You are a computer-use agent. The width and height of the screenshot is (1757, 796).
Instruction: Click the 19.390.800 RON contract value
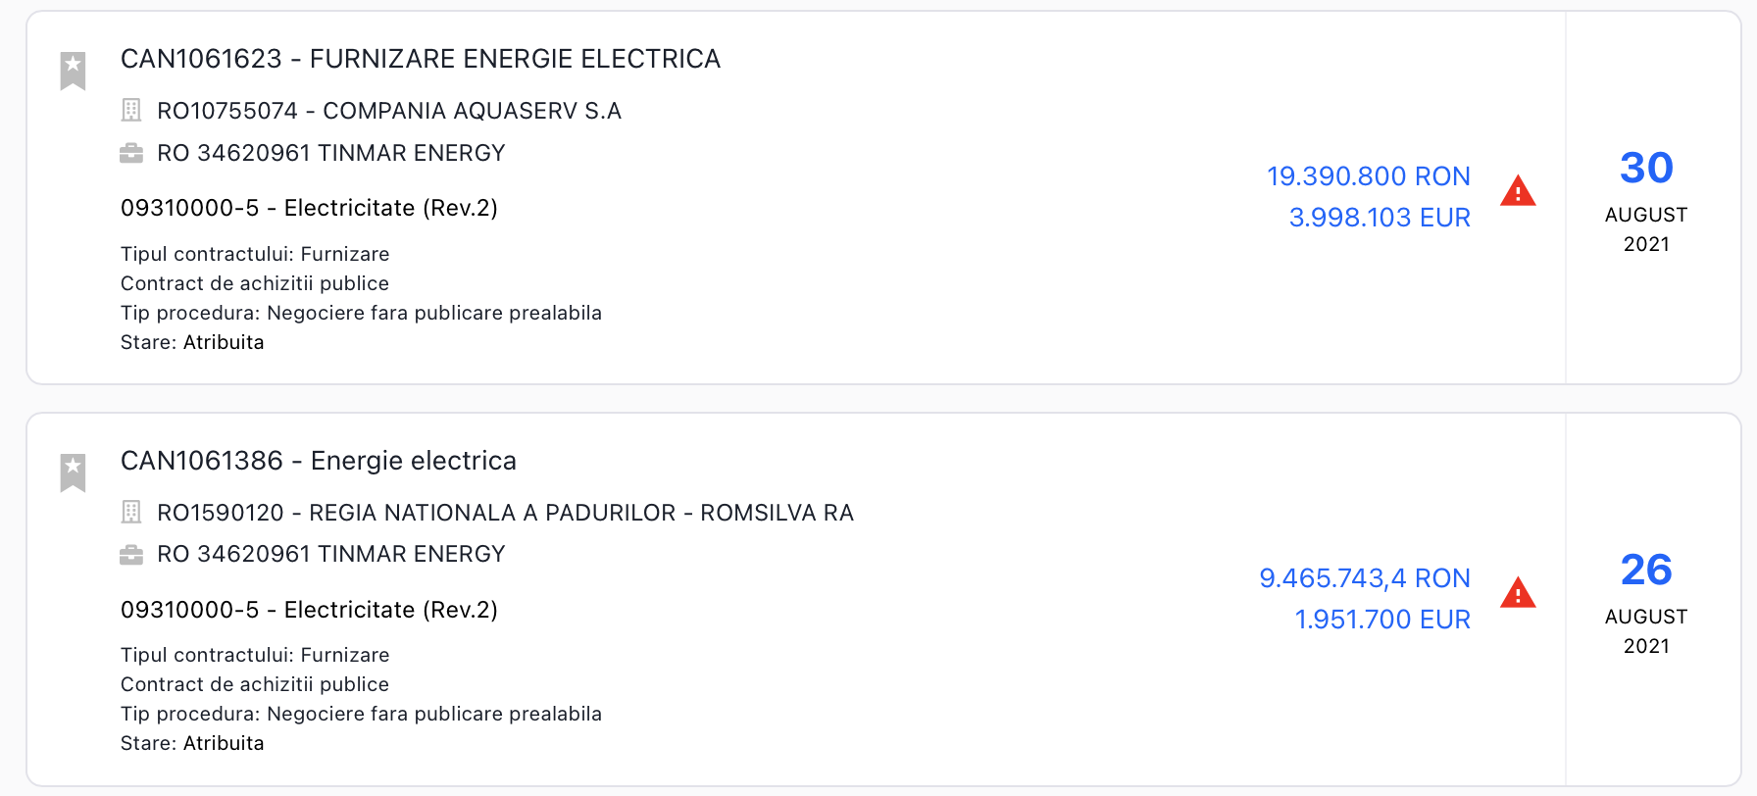click(x=1368, y=176)
